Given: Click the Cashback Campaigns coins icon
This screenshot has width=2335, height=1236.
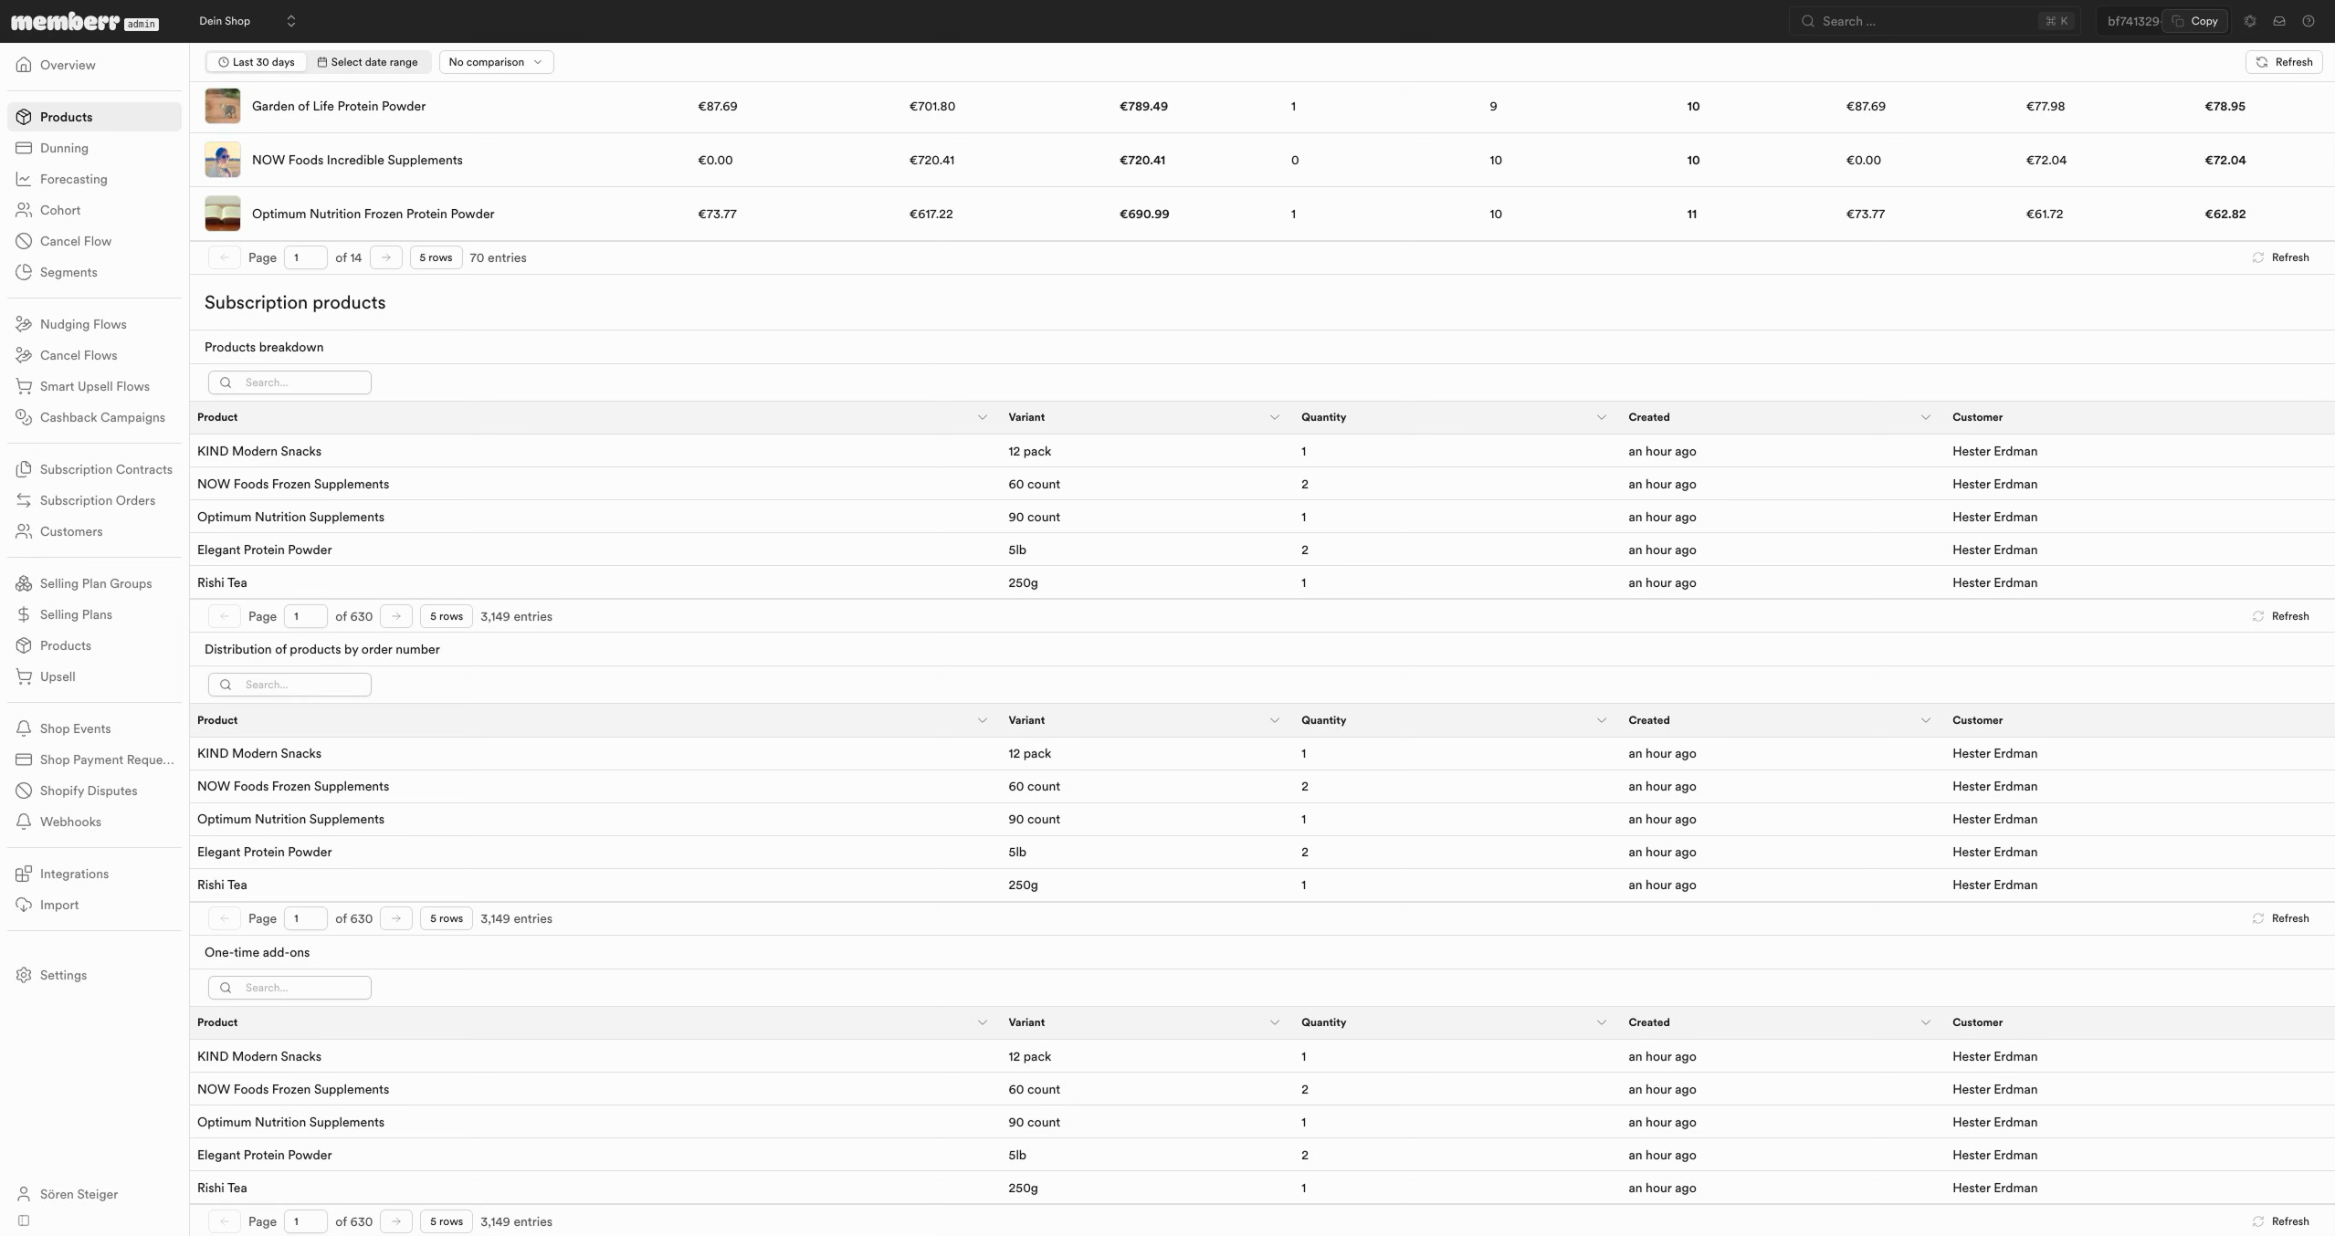Looking at the screenshot, I should 24,417.
